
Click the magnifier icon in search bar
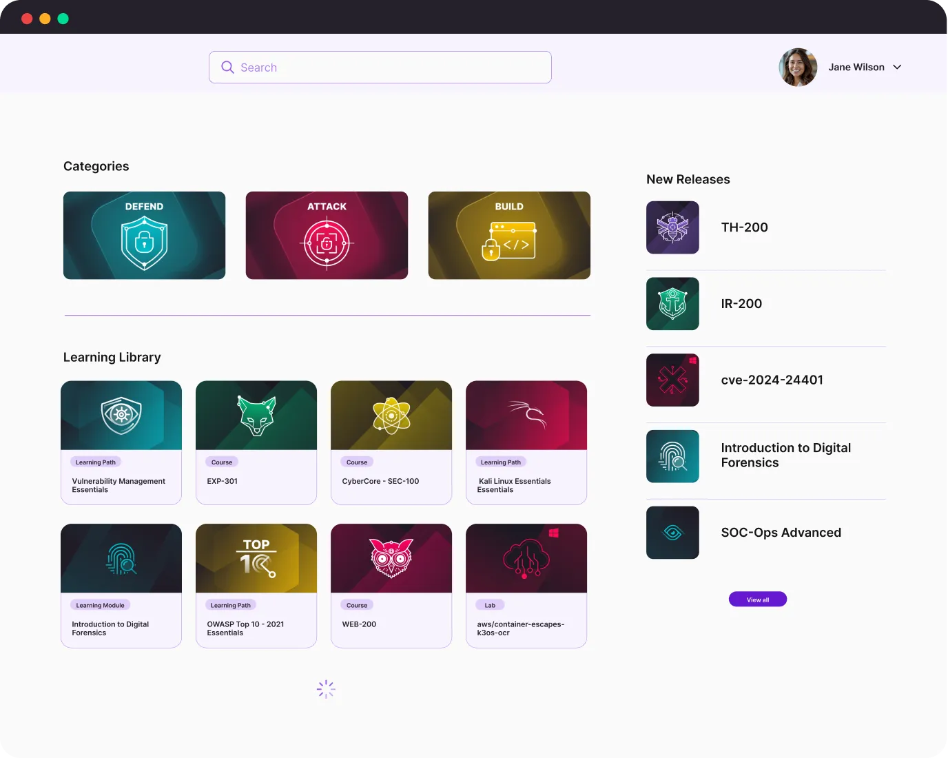227,68
